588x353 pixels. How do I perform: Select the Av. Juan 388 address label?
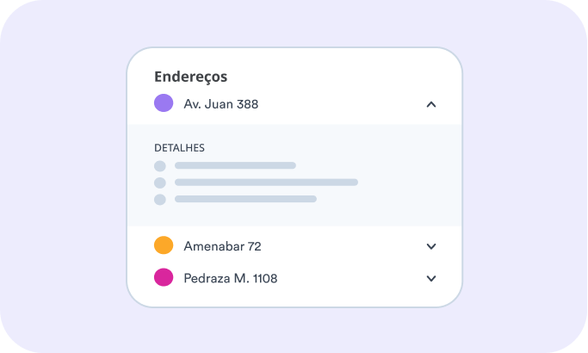click(220, 104)
